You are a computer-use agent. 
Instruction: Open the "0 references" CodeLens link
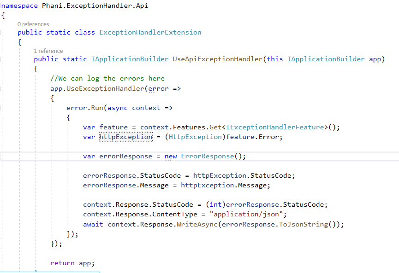click(33, 24)
